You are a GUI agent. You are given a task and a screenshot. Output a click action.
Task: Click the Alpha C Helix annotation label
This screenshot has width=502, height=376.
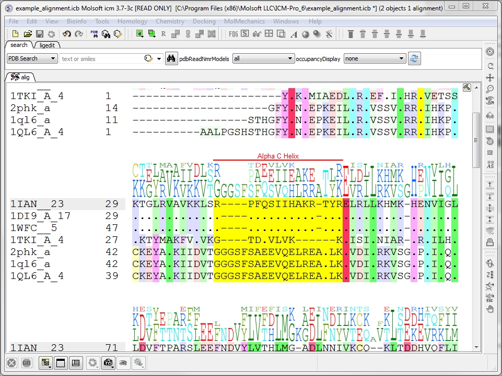click(278, 156)
